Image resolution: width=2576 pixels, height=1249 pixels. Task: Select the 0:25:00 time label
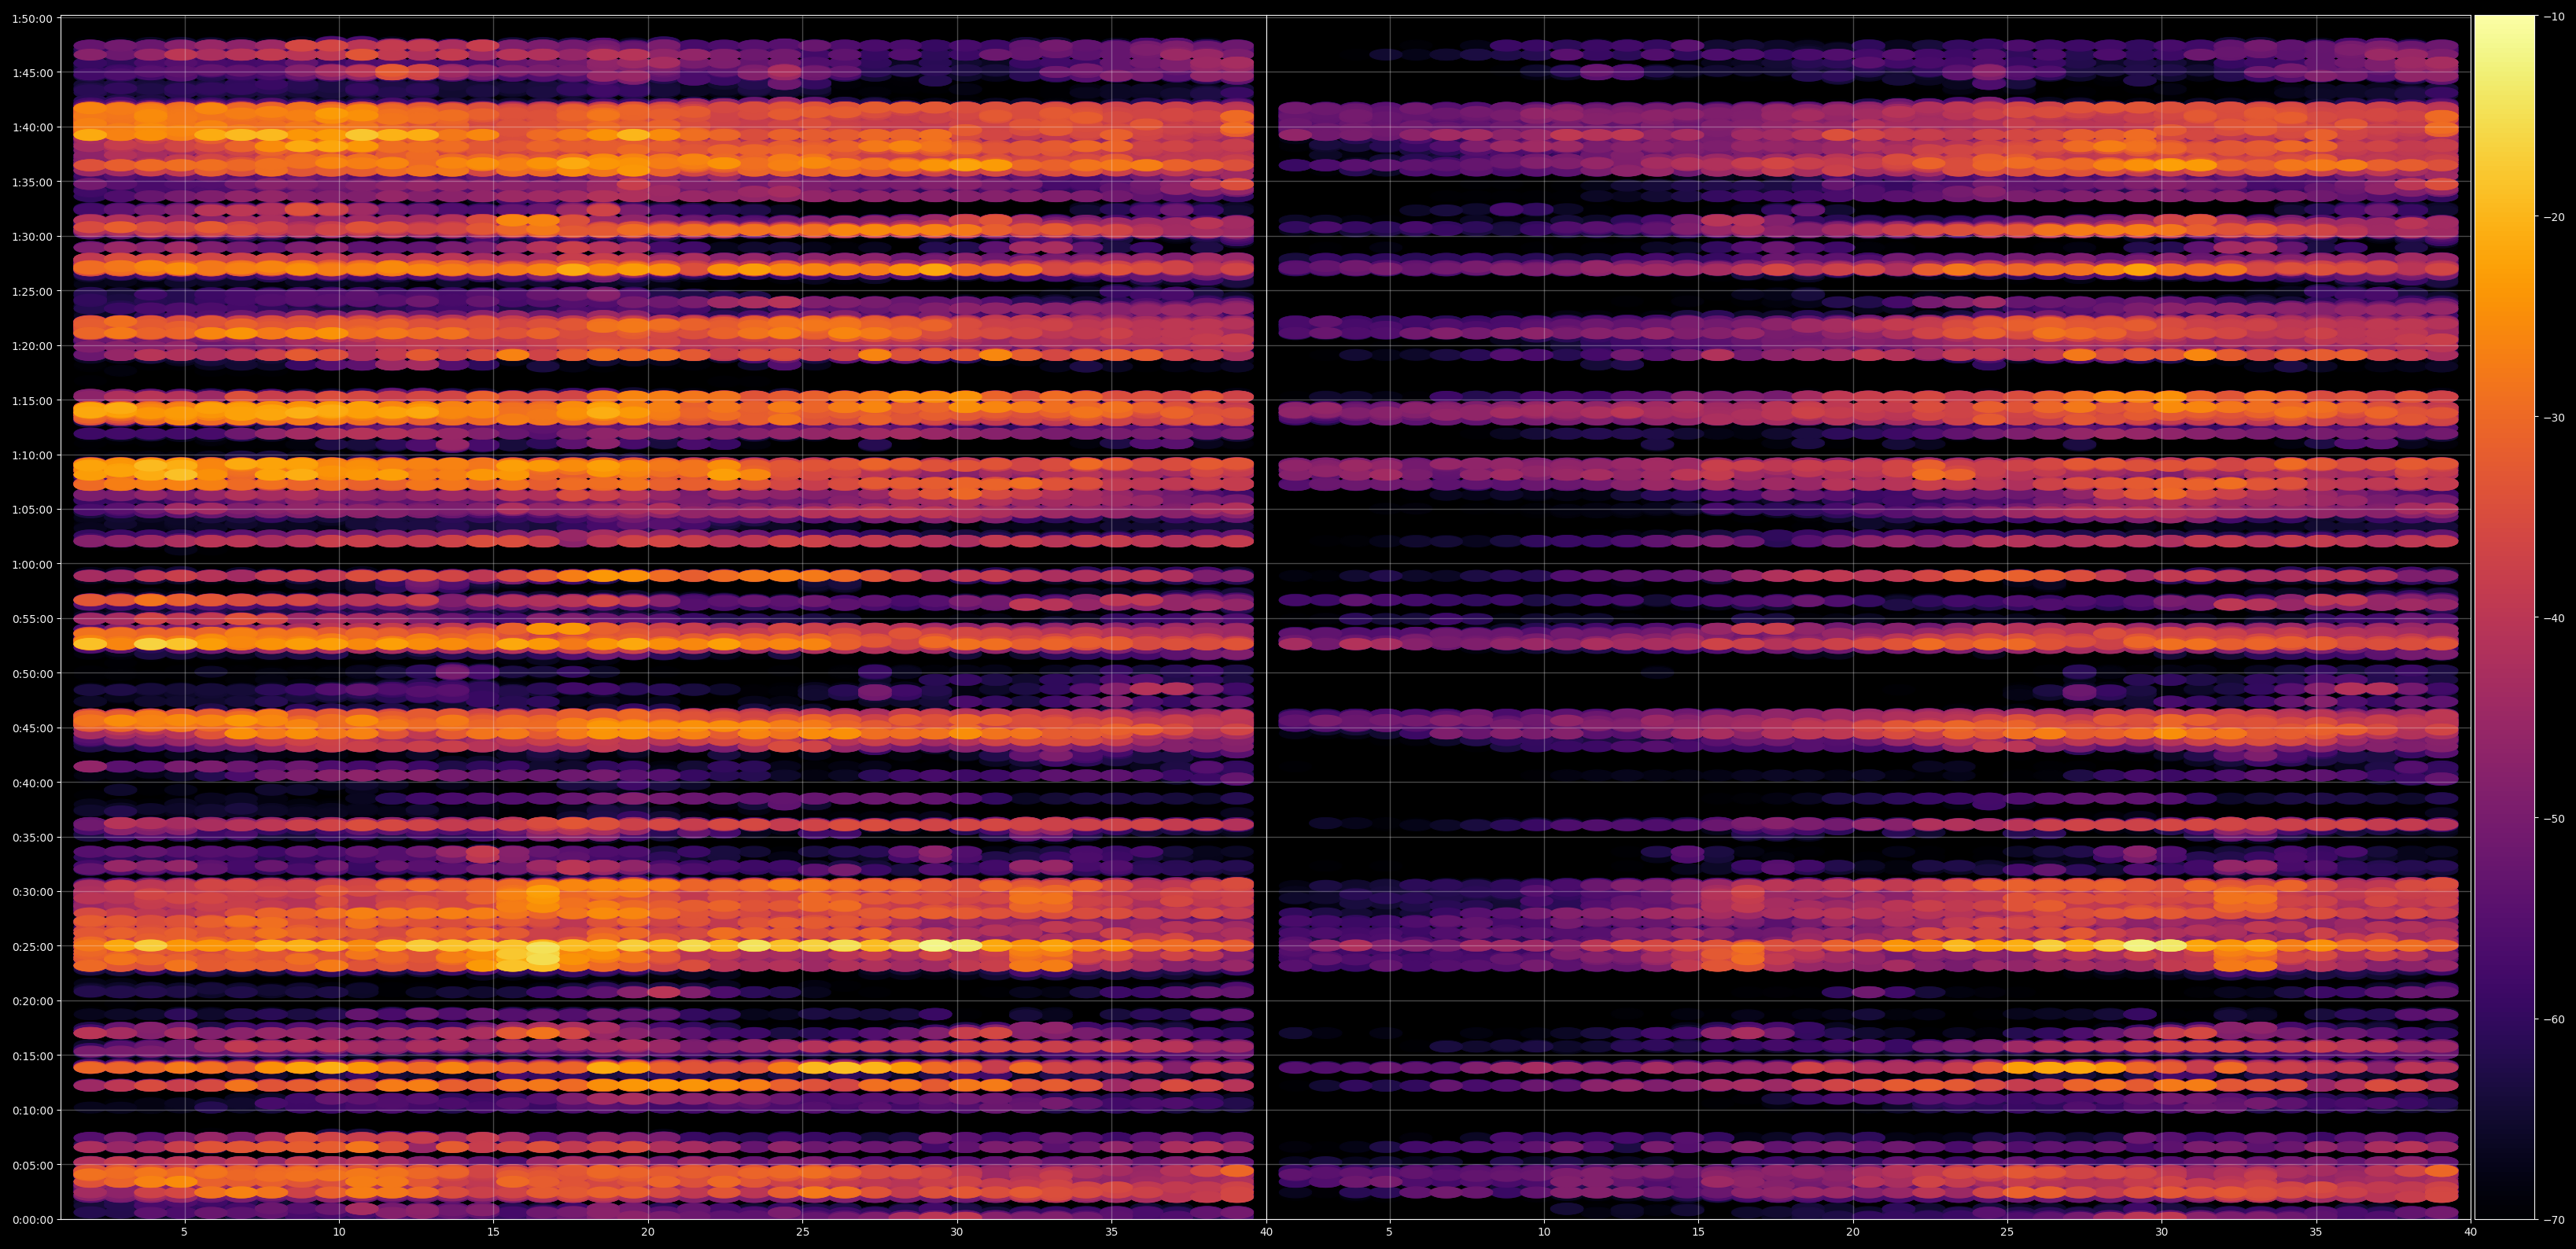(33, 946)
